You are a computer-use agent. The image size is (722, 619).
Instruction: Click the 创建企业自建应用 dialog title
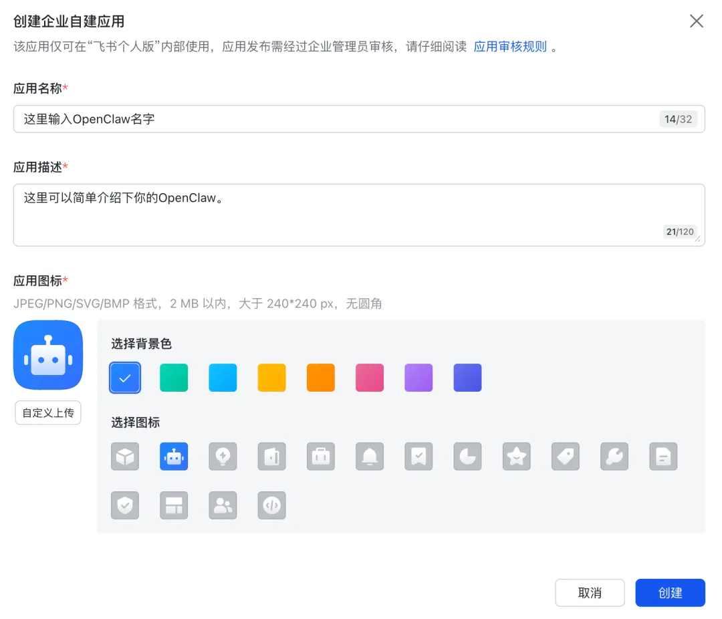(69, 21)
